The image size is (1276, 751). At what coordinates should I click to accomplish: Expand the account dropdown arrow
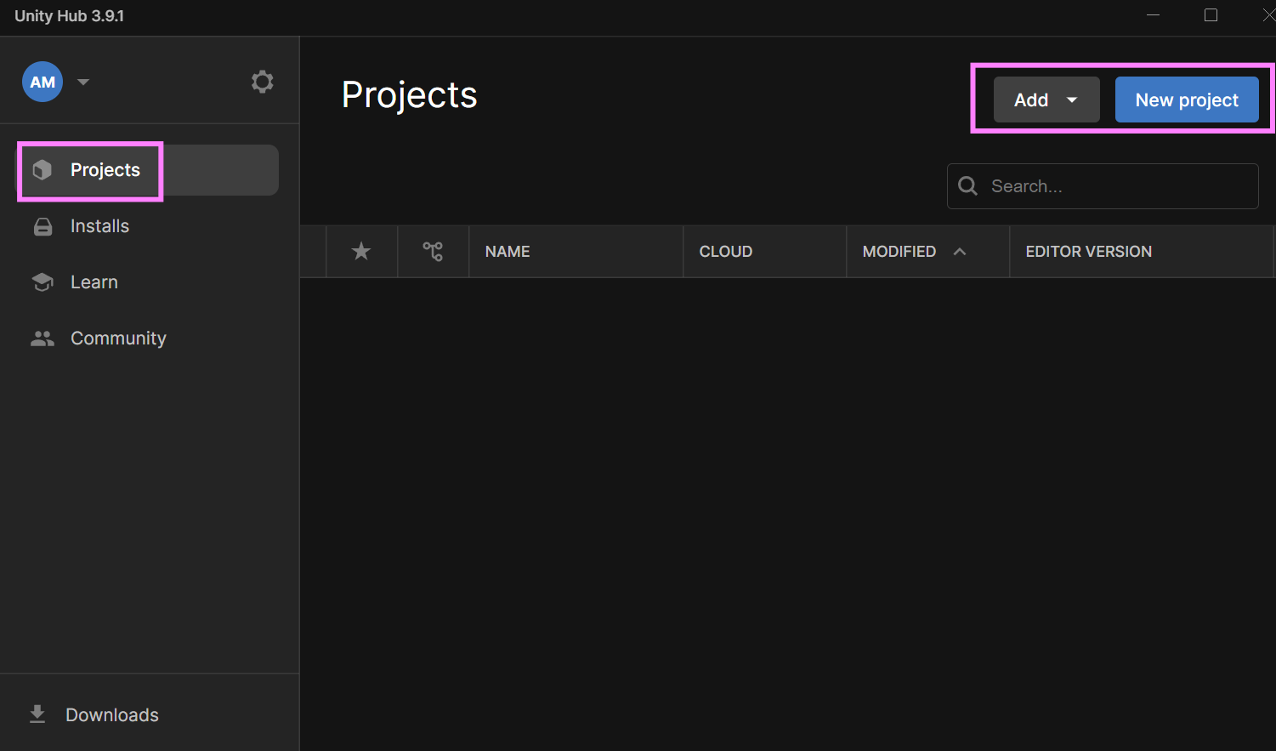coord(83,82)
